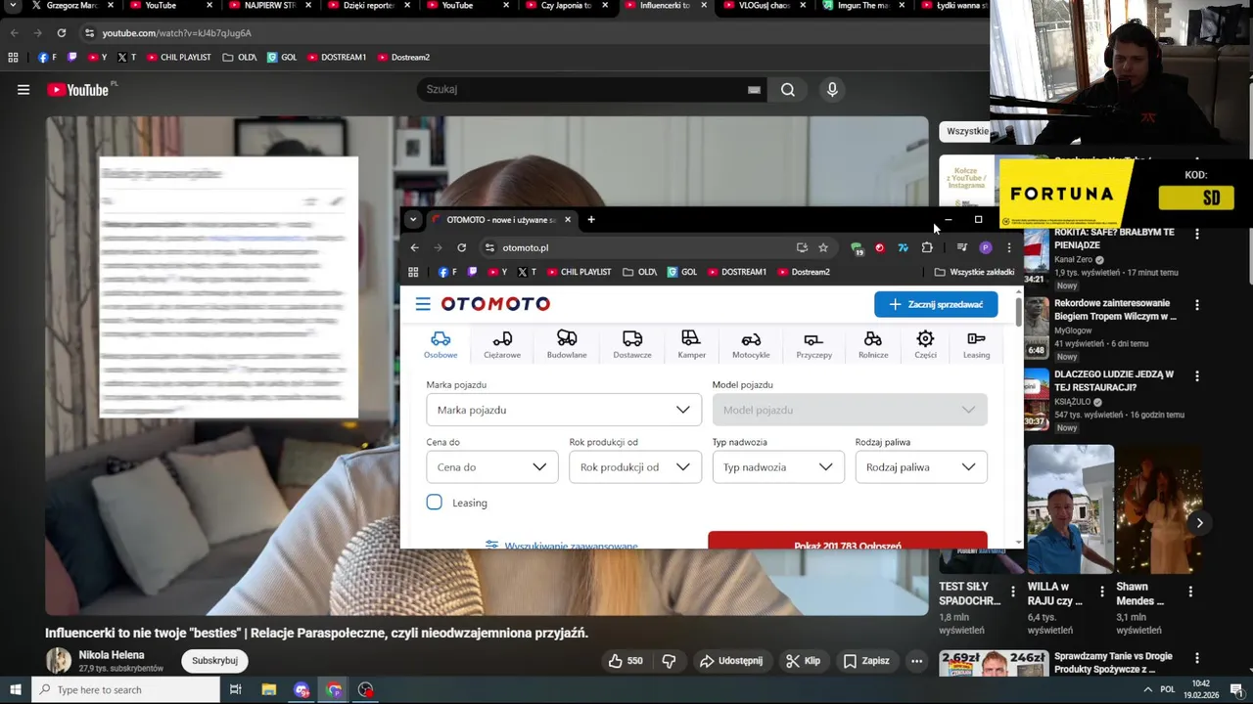
Task: Dislike the video with thumbs down
Action: coord(669,661)
